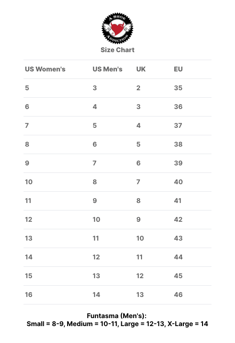The image size is (235, 343).
Task: Click the UK column header
Action: pyautogui.click(x=141, y=69)
